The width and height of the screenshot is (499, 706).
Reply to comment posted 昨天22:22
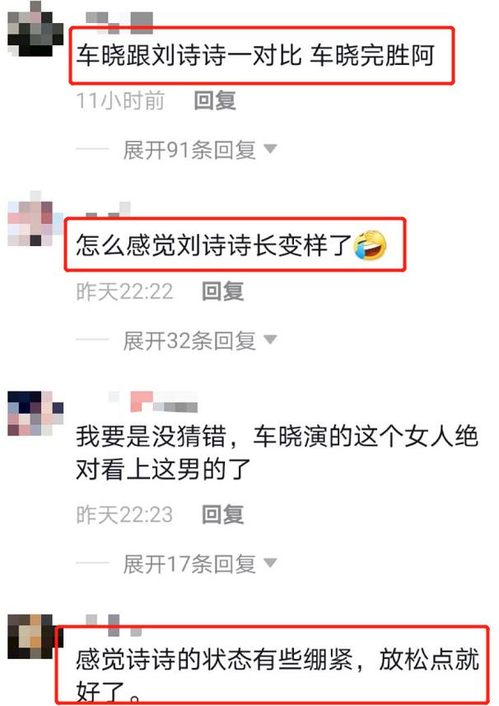click(x=222, y=290)
